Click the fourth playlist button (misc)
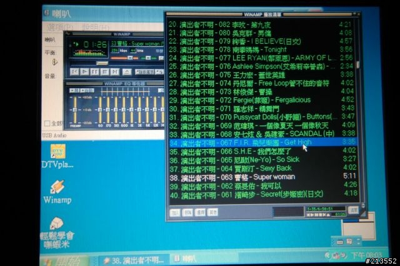The height and width of the screenshot is (266, 400). click(212, 212)
